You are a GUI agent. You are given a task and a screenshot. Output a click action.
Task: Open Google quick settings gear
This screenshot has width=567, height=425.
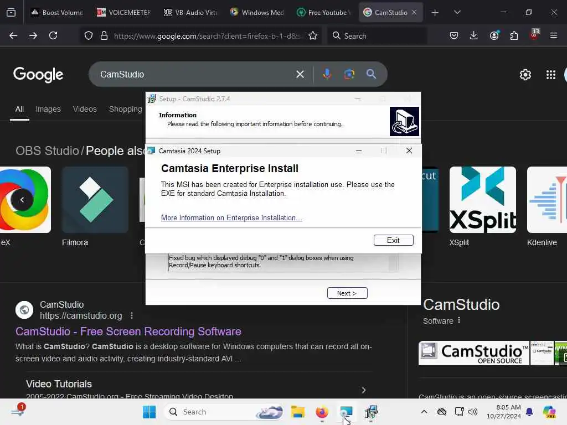click(525, 75)
